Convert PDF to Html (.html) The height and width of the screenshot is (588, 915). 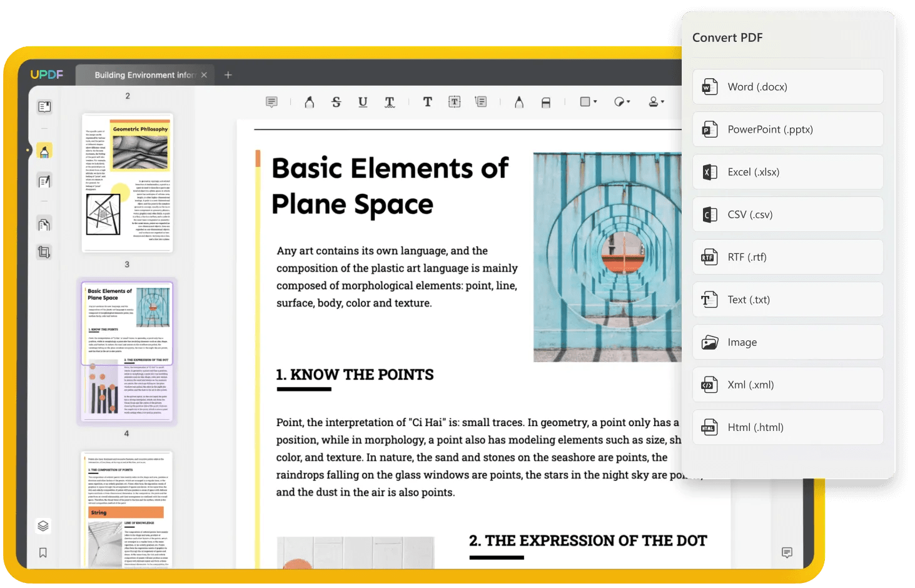coord(788,427)
